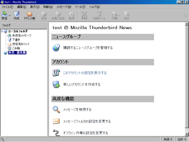Click メッセージを検索する link
Viewport: 189px width, 142px height.
pyautogui.click(x=77, y=109)
